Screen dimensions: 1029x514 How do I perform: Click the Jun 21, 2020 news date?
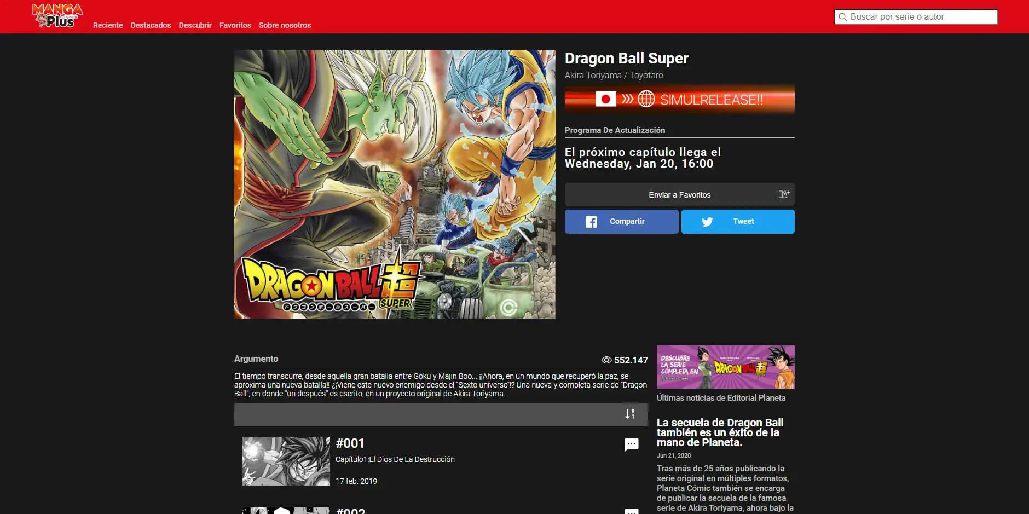click(674, 455)
